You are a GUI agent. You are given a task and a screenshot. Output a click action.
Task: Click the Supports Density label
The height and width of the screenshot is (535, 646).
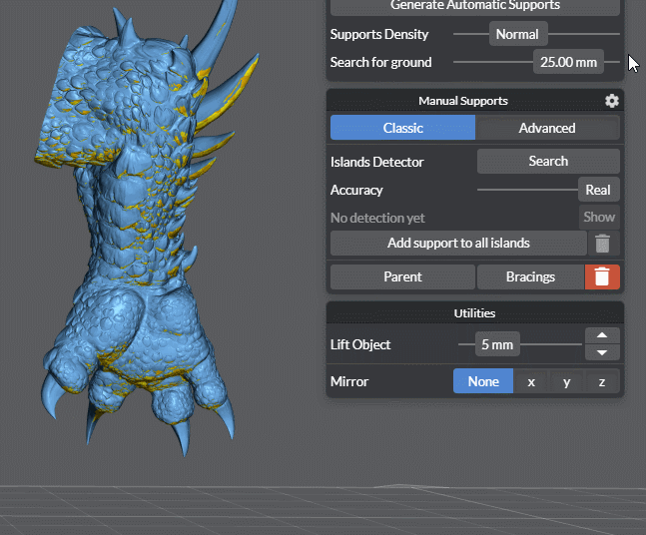379,34
